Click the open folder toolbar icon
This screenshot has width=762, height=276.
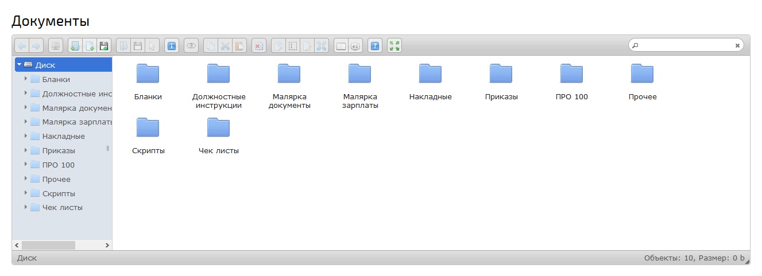(x=123, y=45)
